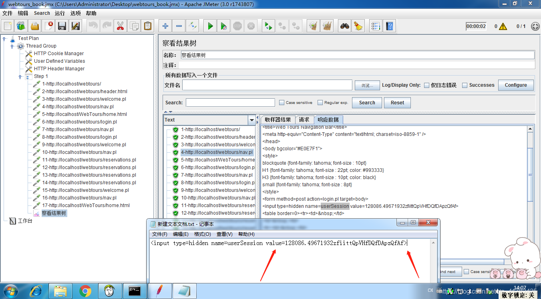Open the Search menu in JMeter
This screenshot has height=299, width=541.
[x=42, y=13]
